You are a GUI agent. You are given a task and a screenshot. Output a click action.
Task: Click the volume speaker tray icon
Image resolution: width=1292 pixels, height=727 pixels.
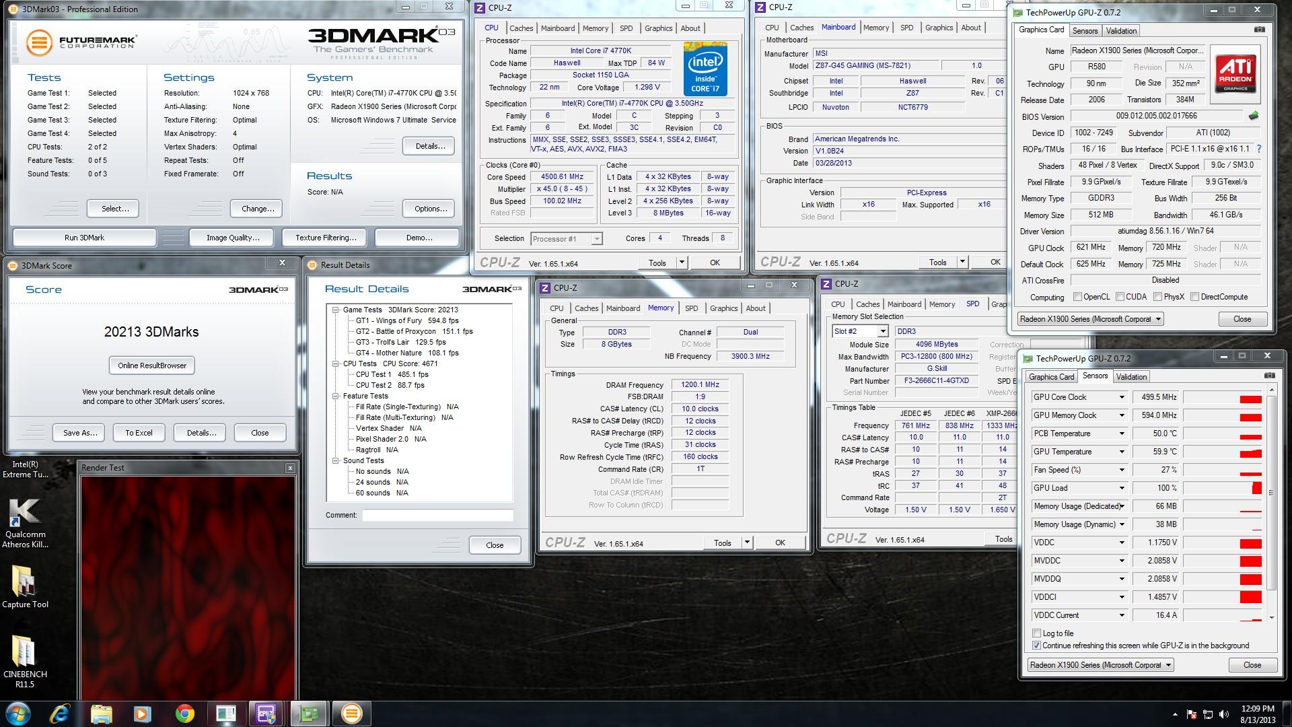pos(1223,714)
